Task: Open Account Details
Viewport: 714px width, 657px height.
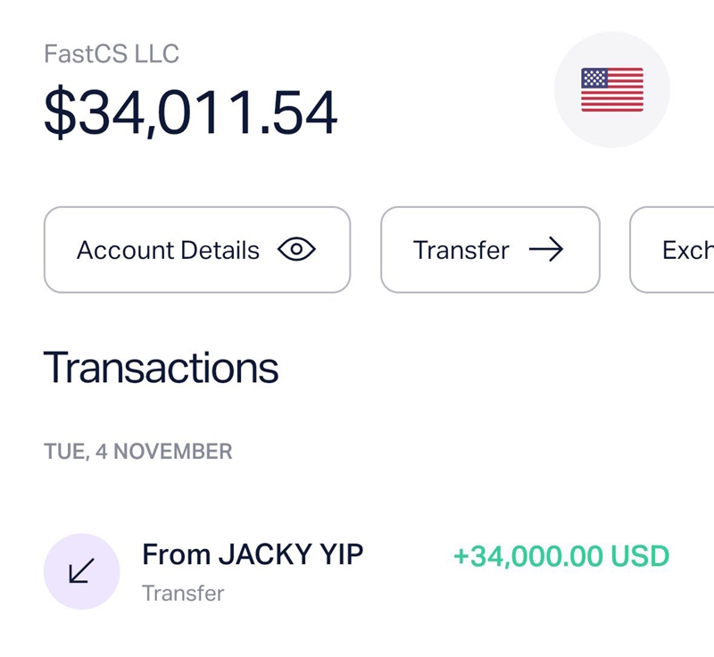Action: pos(196,250)
